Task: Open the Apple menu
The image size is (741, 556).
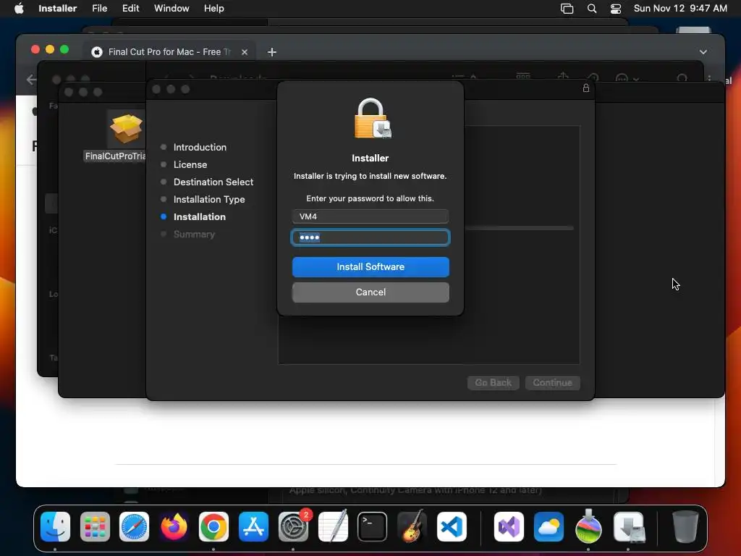Action: (x=19, y=9)
